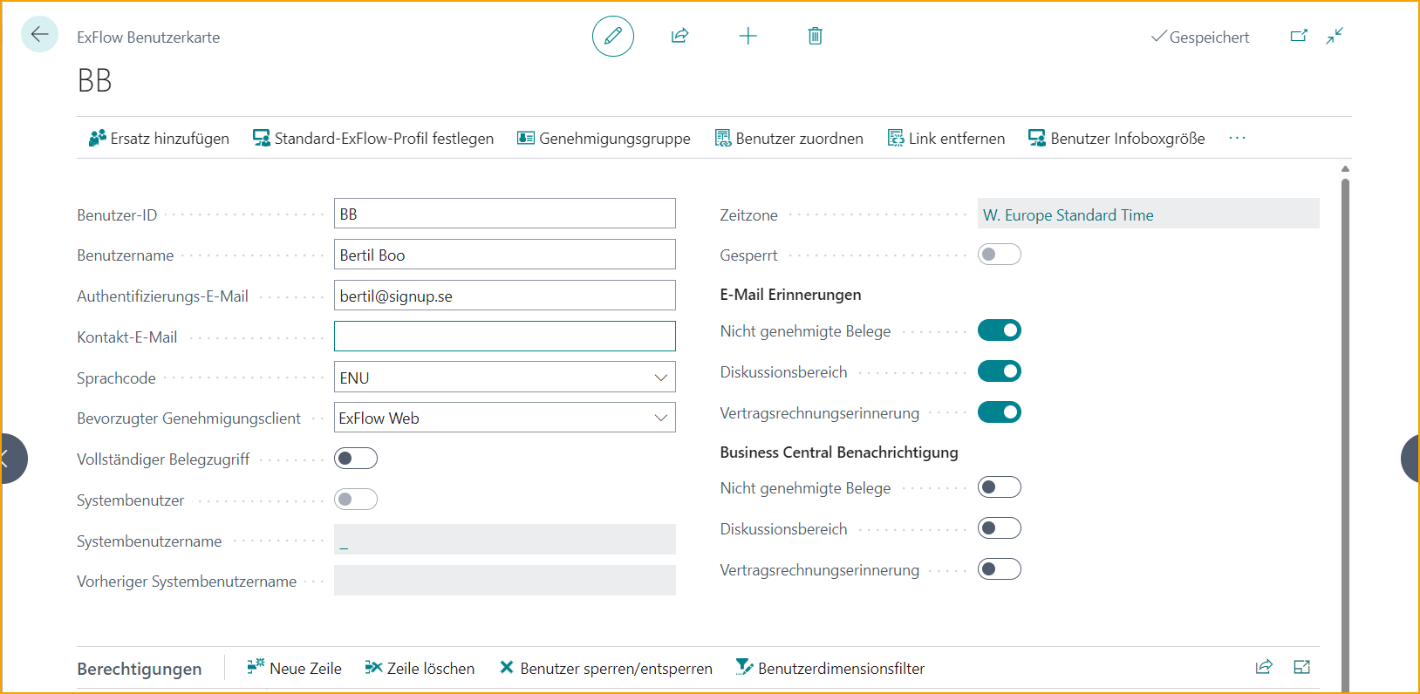Click Berechtigungen section heading

pyautogui.click(x=140, y=669)
